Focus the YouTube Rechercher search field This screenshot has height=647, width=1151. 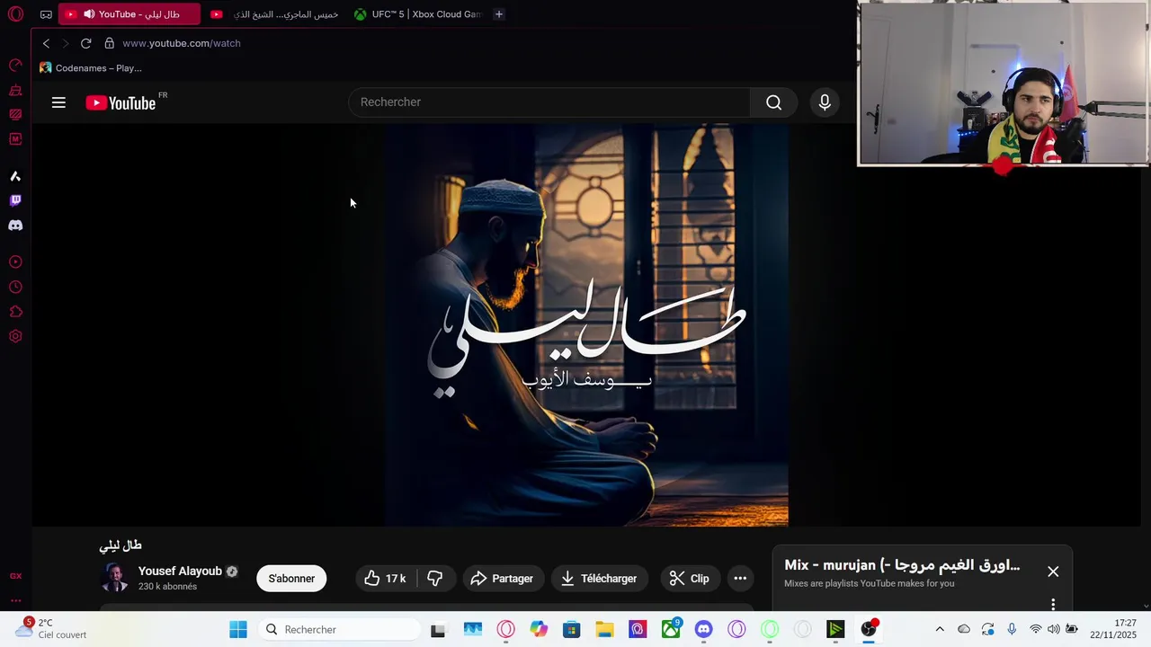click(x=549, y=102)
